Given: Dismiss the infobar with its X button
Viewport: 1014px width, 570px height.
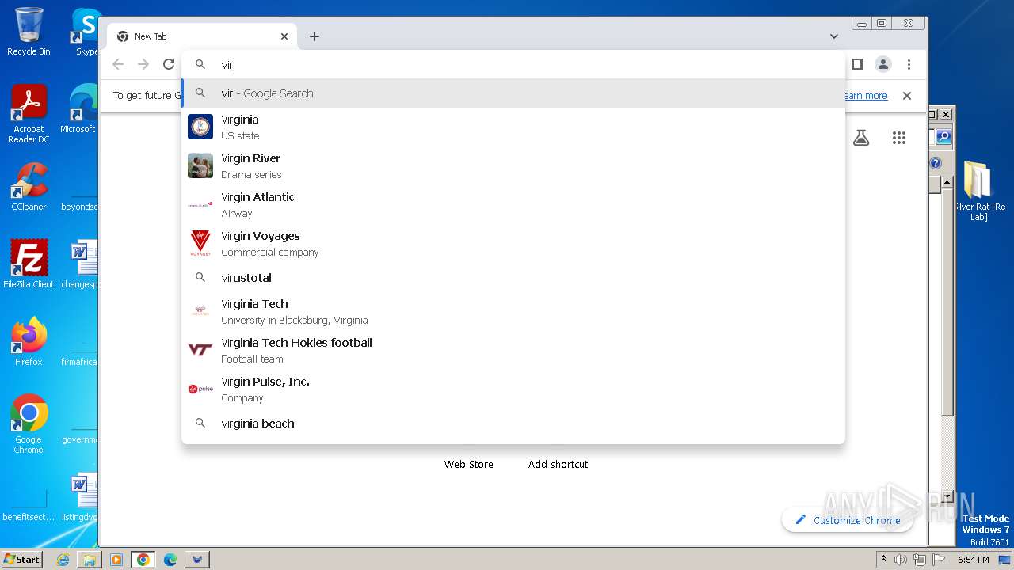Looking at the screenshot, I should pos(907,95).
